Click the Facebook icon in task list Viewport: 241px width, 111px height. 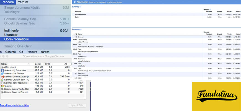point(2,70)
